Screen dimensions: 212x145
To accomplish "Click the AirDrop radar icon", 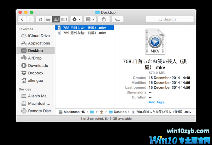I will 24,58.
